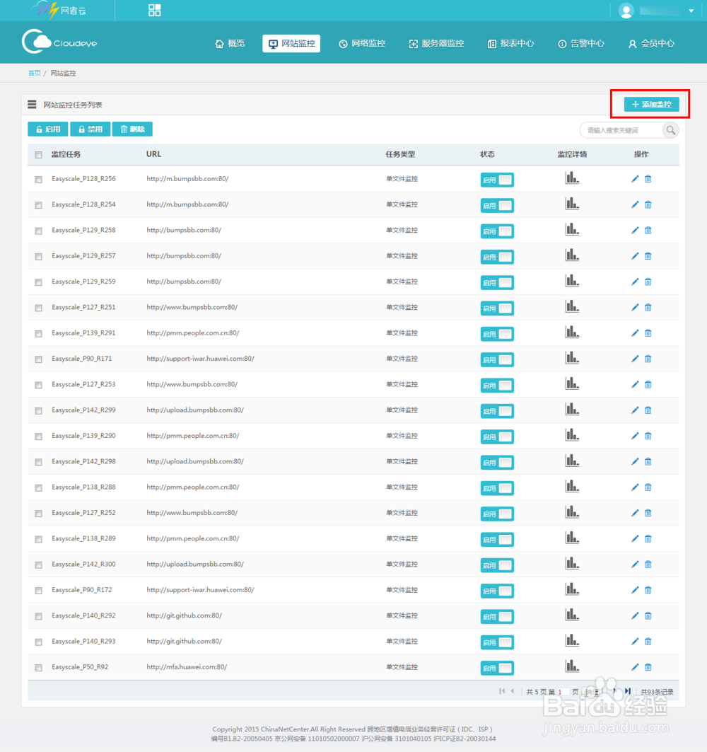Check the Easyscale_P128_R256 row checkbox
707x752 pixels.
tap(38, 180)
